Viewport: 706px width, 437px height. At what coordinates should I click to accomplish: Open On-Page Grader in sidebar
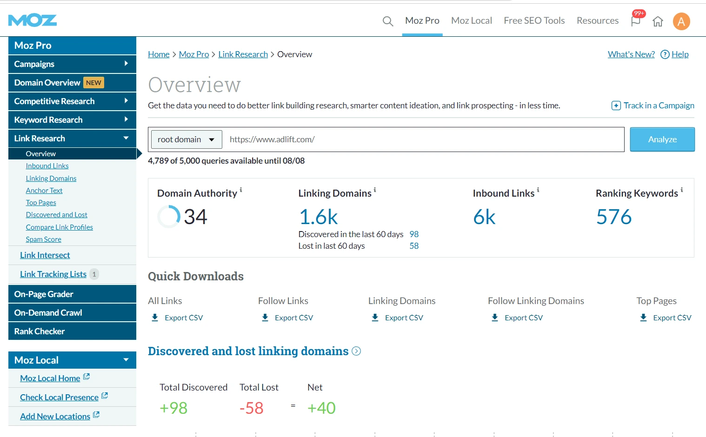(x=72, y=294)
